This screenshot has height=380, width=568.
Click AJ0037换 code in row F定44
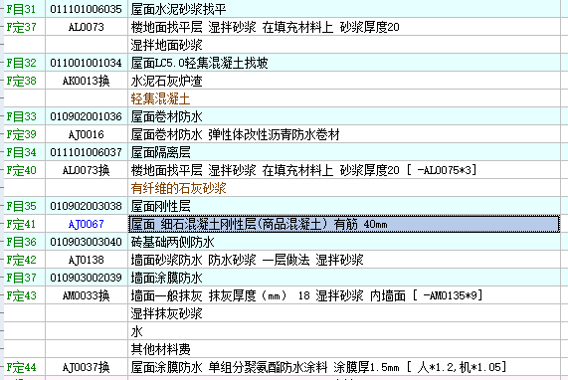[87, 367]
